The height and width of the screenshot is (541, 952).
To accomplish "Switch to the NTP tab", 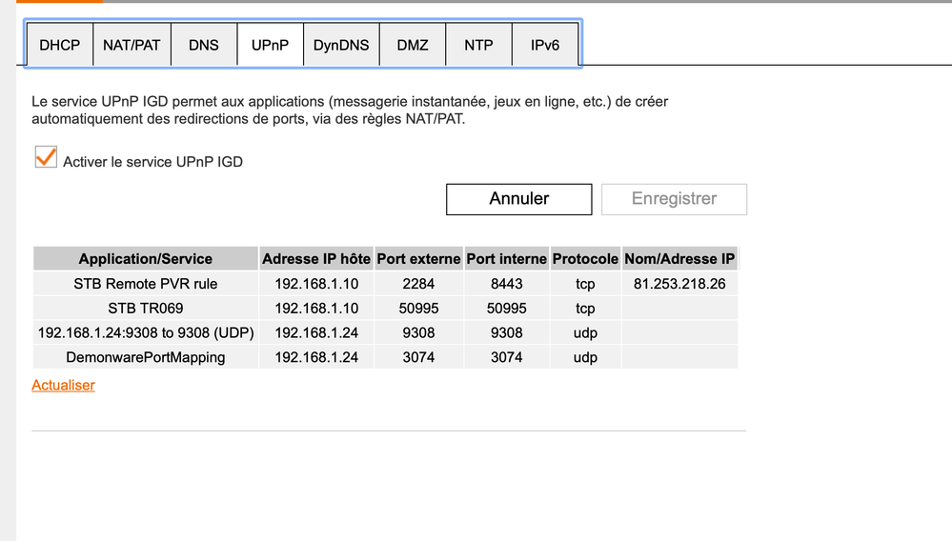I will [x=478, y=45].
